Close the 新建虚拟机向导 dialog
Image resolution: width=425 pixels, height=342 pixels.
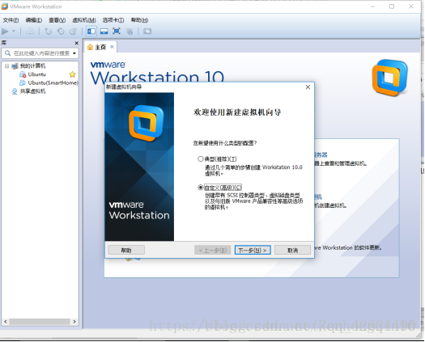click(x=308, y=87)
